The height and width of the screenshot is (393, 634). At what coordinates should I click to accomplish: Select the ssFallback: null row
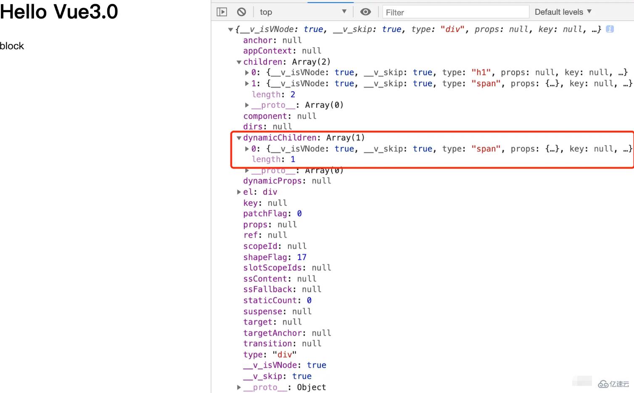[x=282, y=289]
